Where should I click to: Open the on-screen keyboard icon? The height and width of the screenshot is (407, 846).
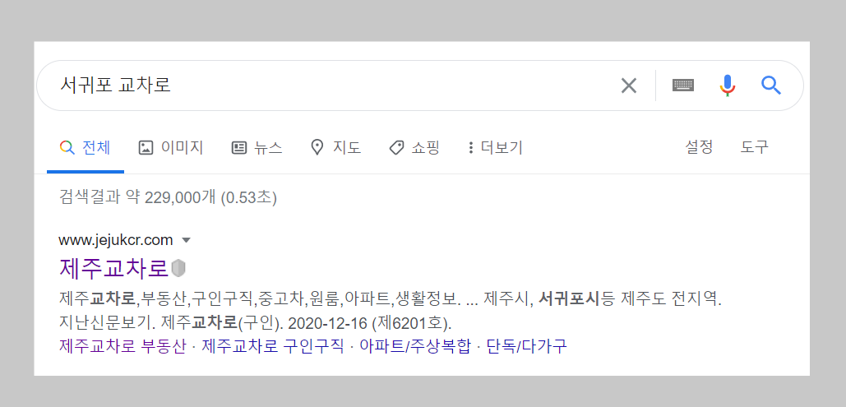pyautogui.click(x=683, y=86)
